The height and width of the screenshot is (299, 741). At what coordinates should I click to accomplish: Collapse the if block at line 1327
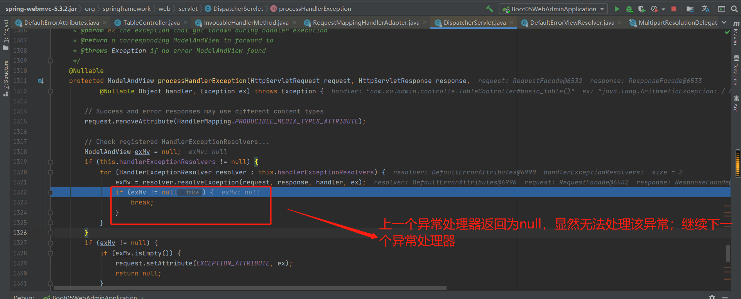51,243
